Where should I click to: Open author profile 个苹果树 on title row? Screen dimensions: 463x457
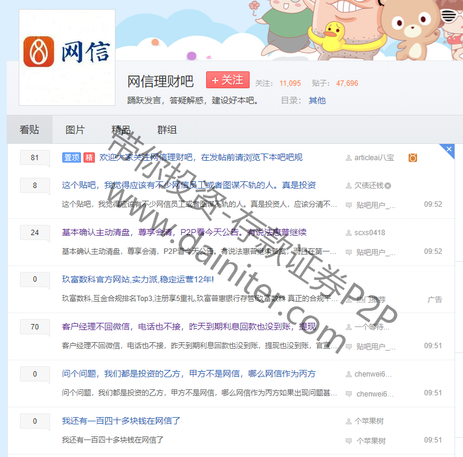click(369, 421)
